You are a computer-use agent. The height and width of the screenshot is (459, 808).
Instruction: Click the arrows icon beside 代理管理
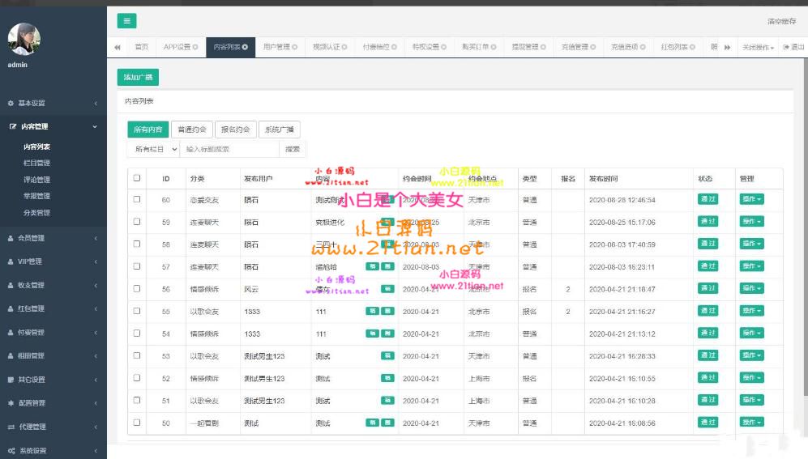coord(11,427)
